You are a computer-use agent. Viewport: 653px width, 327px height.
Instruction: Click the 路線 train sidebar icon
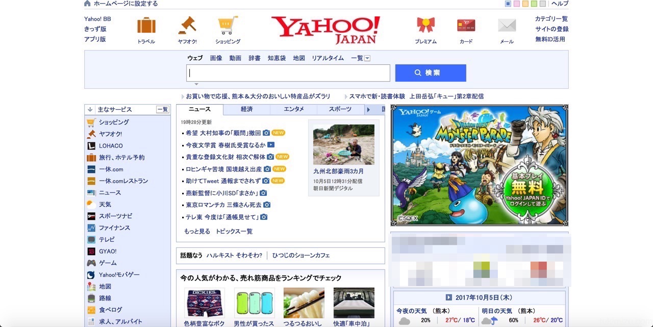coord(91,298)
